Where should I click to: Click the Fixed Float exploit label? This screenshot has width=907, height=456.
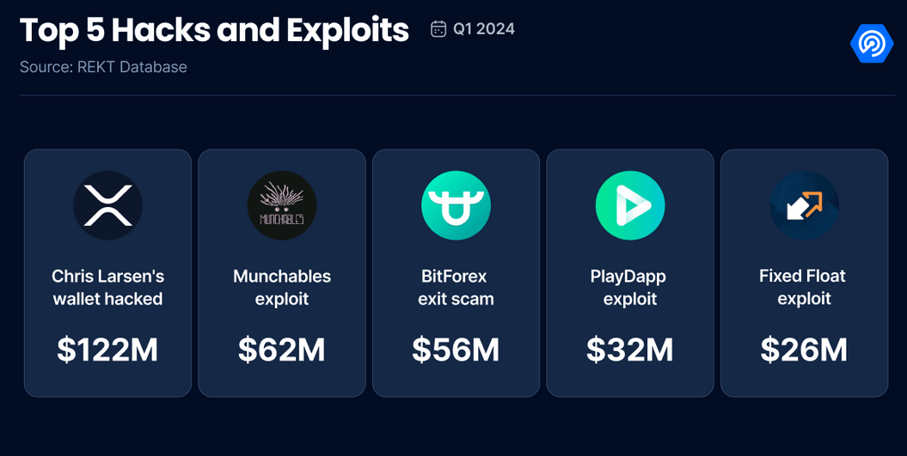point(804,287)
